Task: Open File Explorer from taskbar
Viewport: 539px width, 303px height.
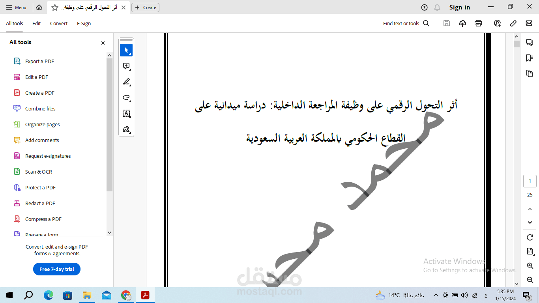Action: pos(87,295)
